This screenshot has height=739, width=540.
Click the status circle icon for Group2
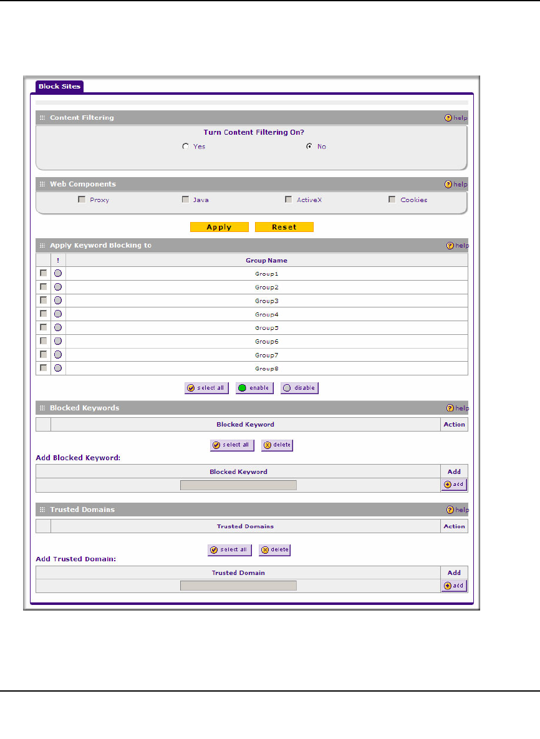[58, 287]
